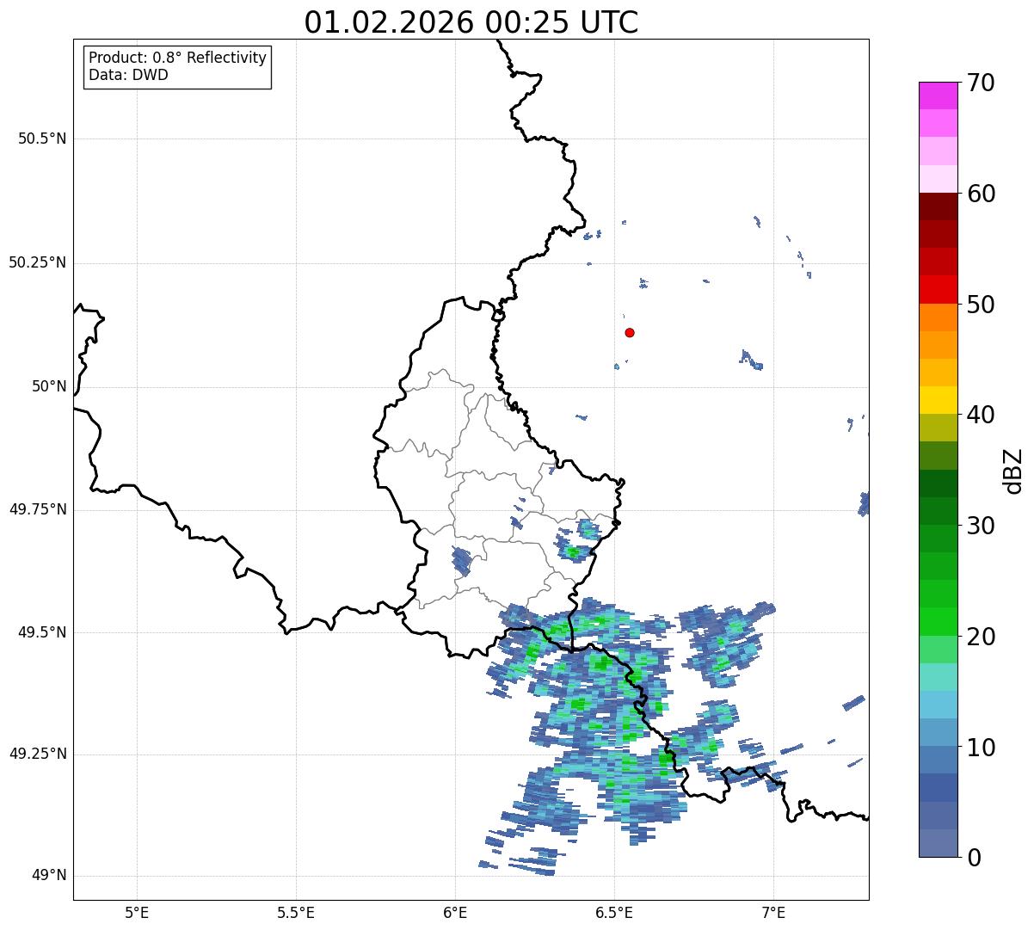This screenshot has height=930, width=1034.
Task: Click the 5°E longitude label
Action: pos(137,912)
